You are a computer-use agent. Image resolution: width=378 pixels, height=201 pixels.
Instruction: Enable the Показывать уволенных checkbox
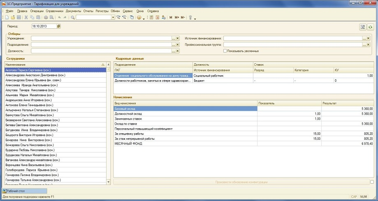pyautogui.click(x=225, y=51)
